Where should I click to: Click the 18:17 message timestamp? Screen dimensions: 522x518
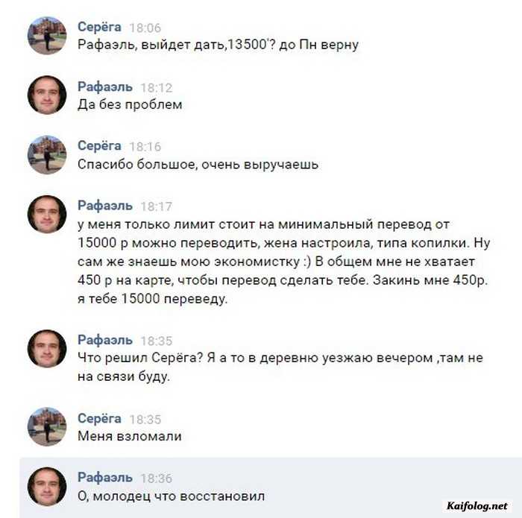(157, 206)
